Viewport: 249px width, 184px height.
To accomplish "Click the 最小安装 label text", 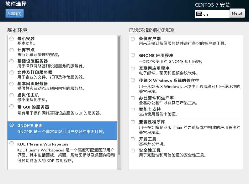I will coord(26,38).
